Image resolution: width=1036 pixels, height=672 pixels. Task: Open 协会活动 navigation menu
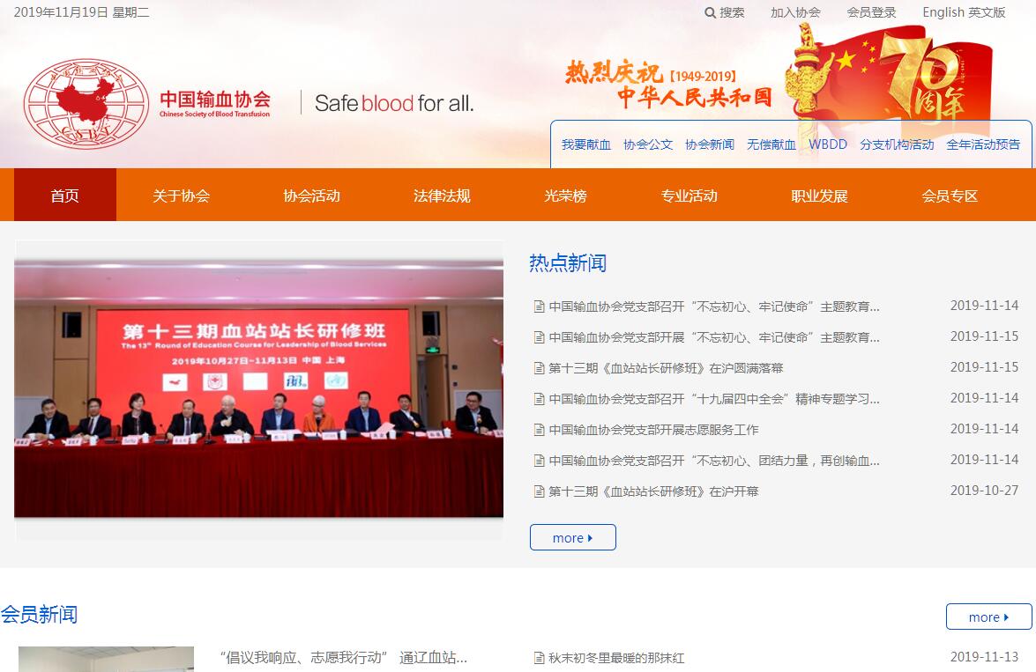pos(311,196)
